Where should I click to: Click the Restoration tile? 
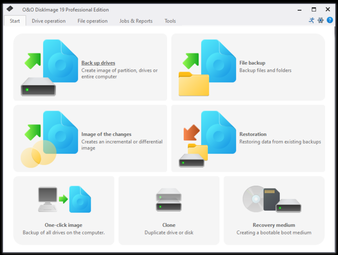pyautogui.click(x=248, y=138)
